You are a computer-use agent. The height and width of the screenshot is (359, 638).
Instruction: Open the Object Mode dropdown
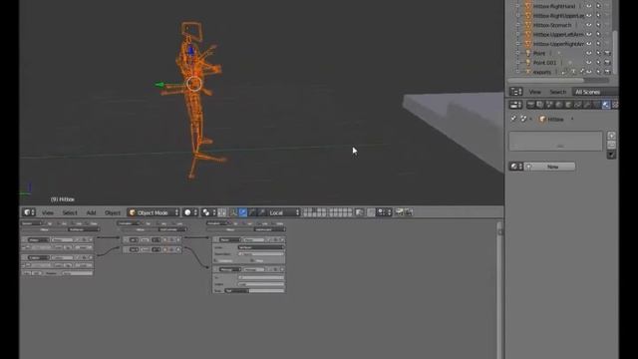pos(154,212)
